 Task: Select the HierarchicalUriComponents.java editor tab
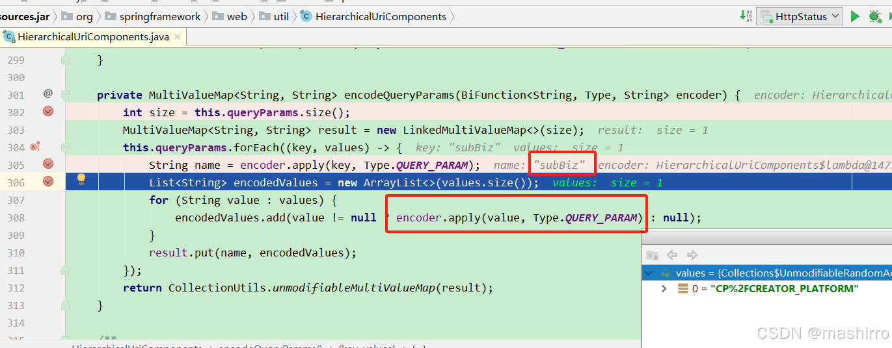point(93,37)
